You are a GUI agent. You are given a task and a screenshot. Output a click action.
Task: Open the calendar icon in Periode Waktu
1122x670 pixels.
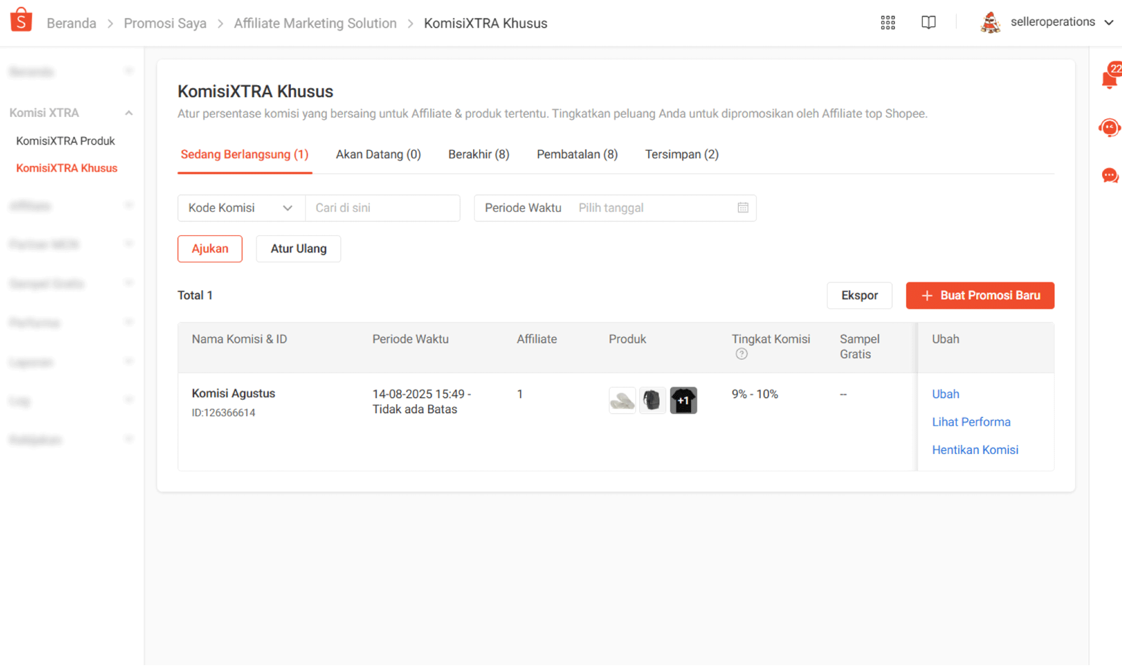[742, 207]
